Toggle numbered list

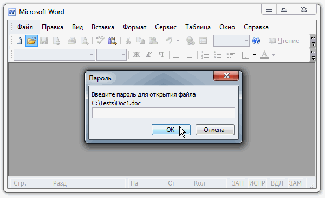point(205,55)
